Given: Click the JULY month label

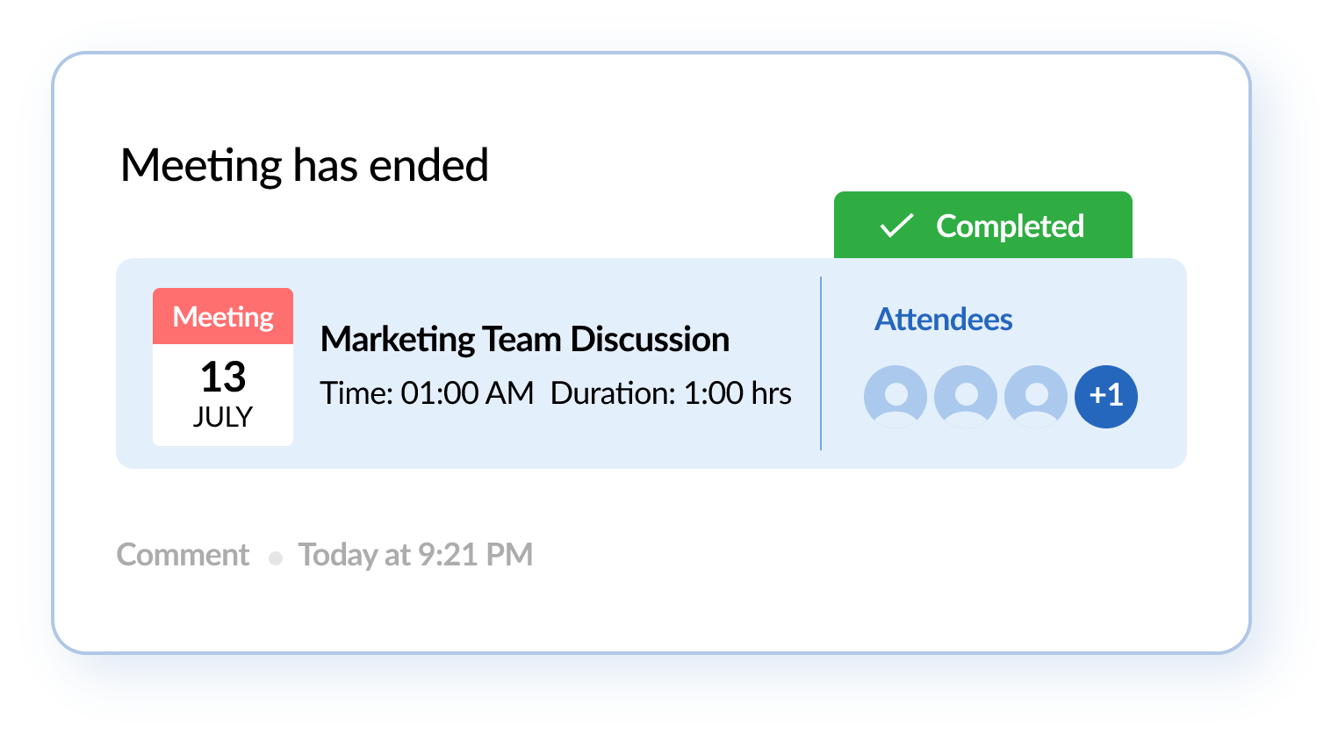Looking at the screenshot, I should [223, 416].
